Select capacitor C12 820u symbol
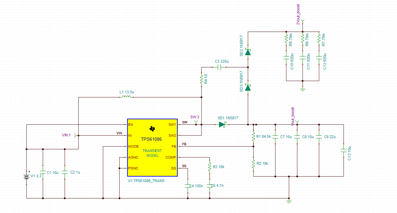Viewport: 397px width, 213px height. 319,58
